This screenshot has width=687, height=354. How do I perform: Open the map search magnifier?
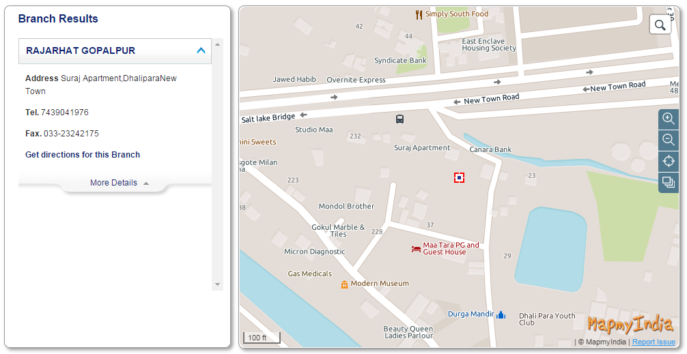pos(660,25)
